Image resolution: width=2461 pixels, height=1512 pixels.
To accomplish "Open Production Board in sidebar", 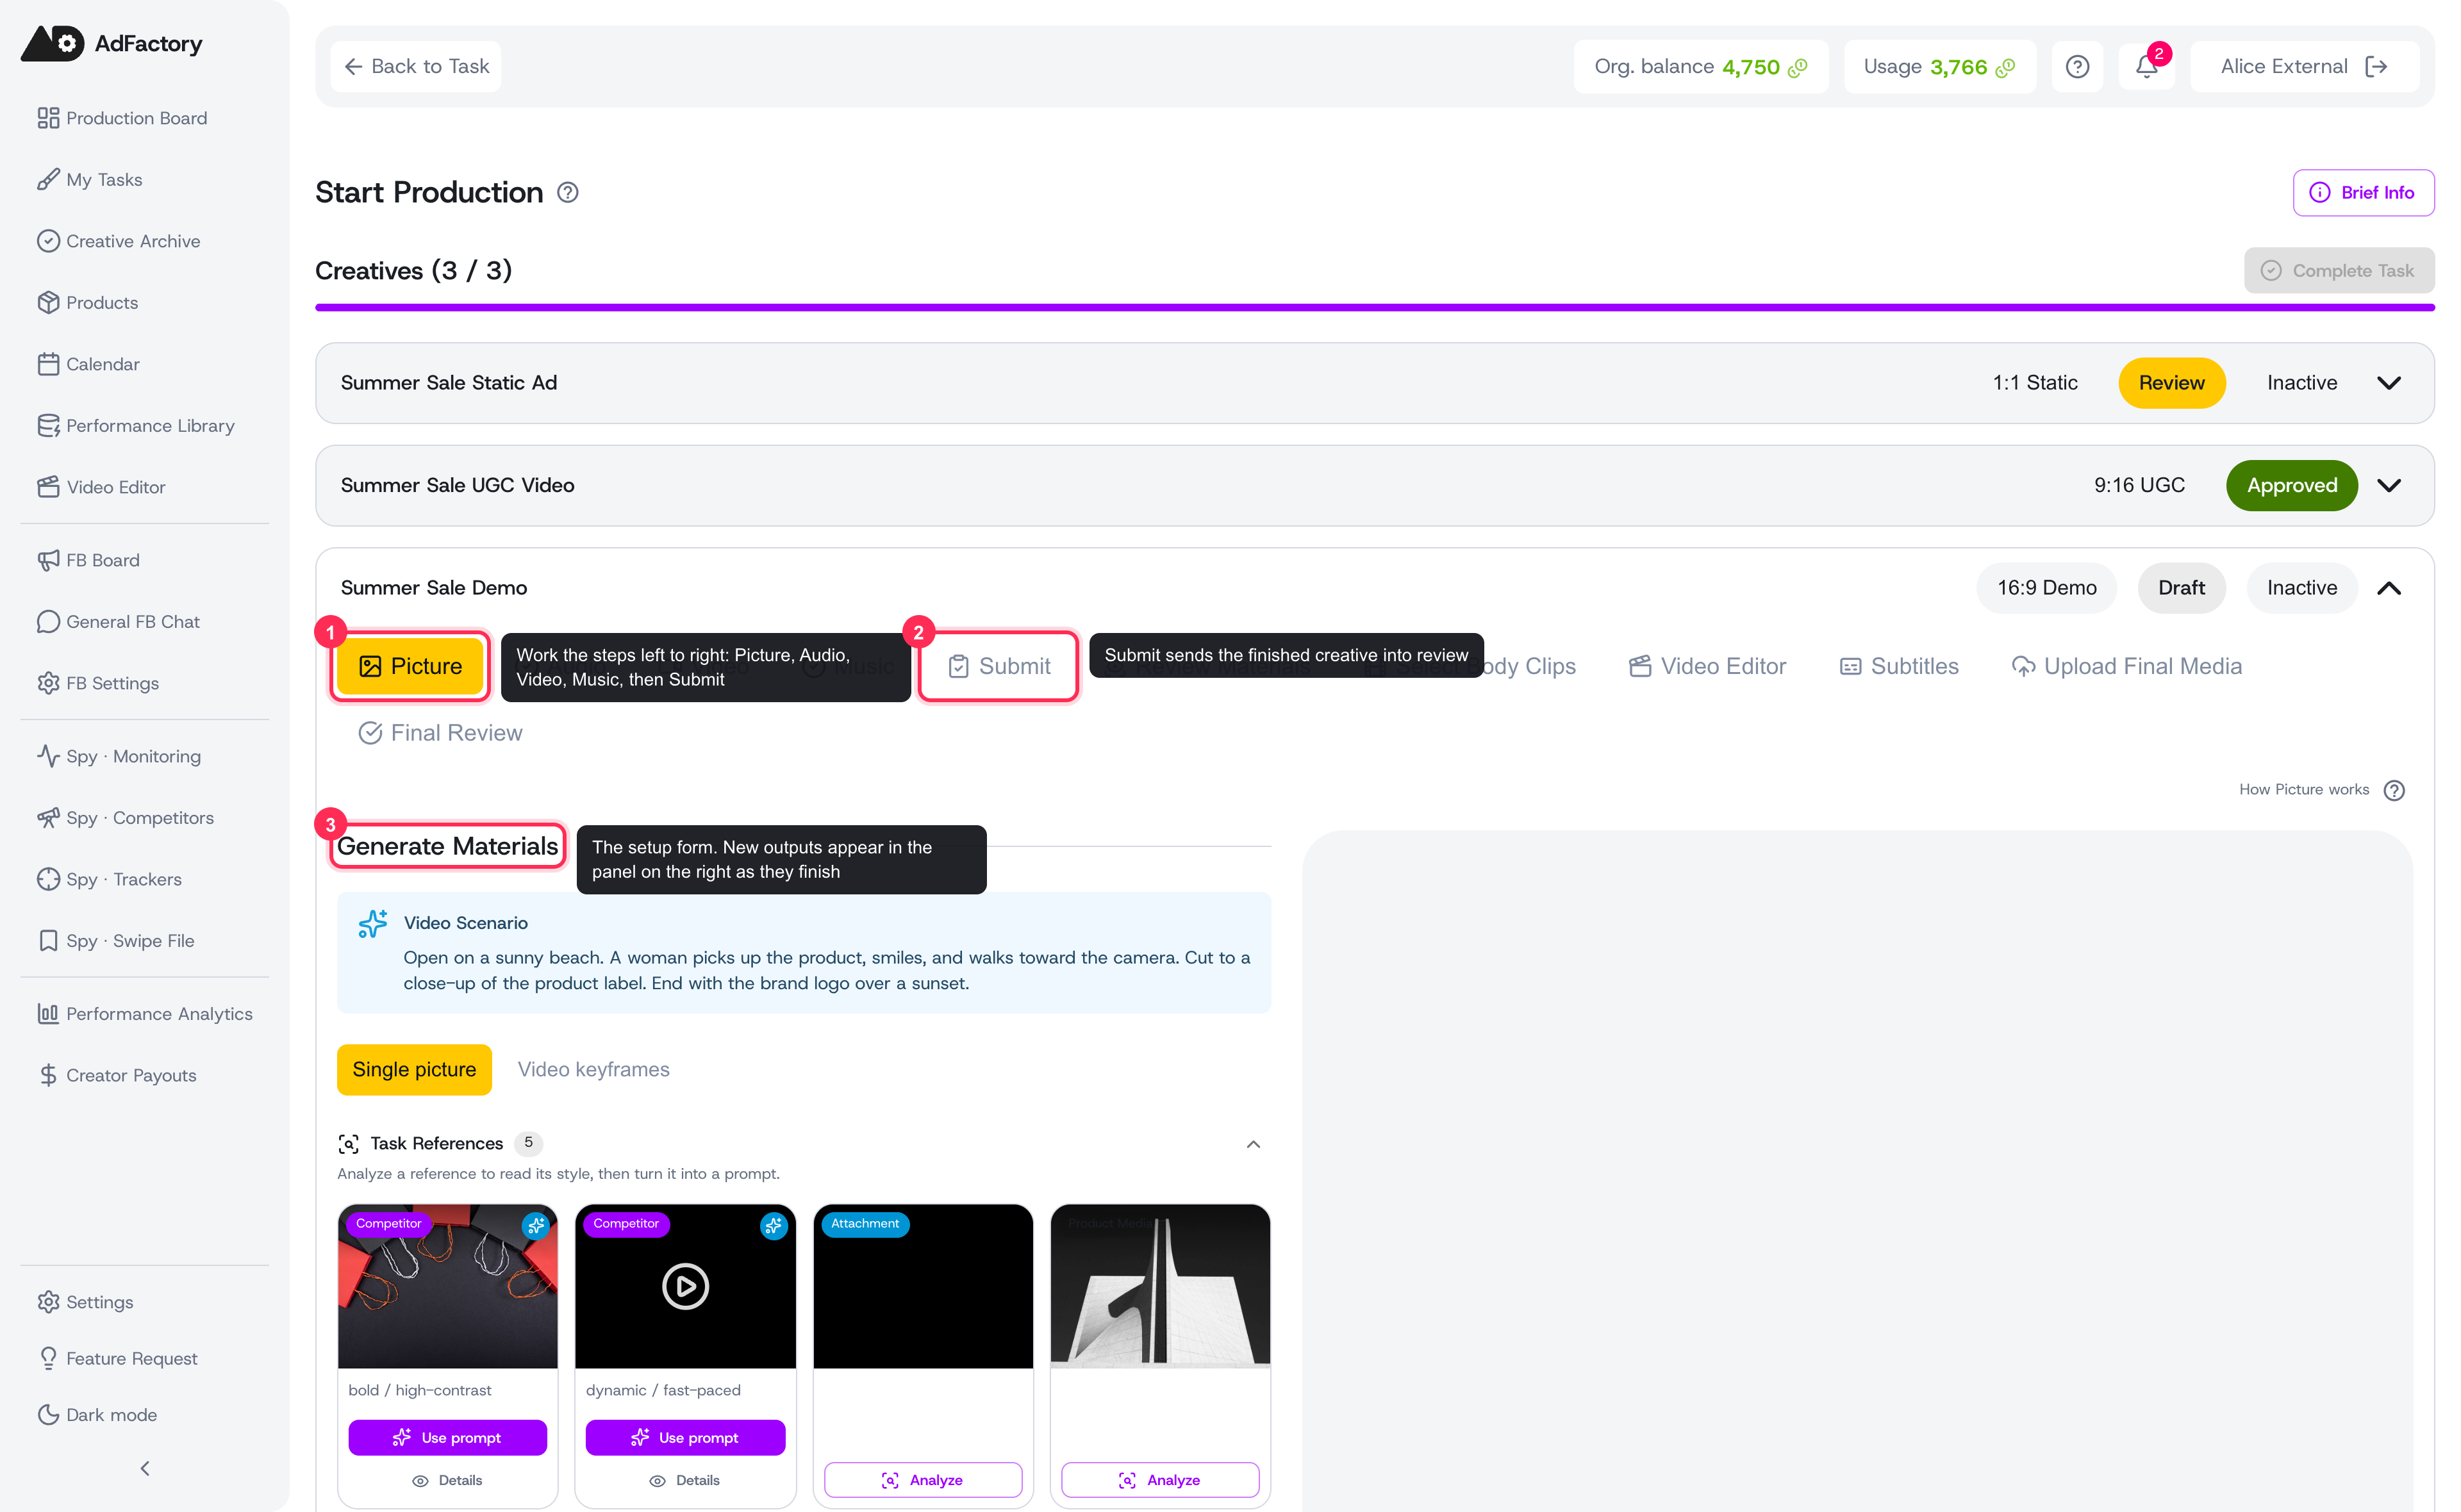I will click(122, 118).
